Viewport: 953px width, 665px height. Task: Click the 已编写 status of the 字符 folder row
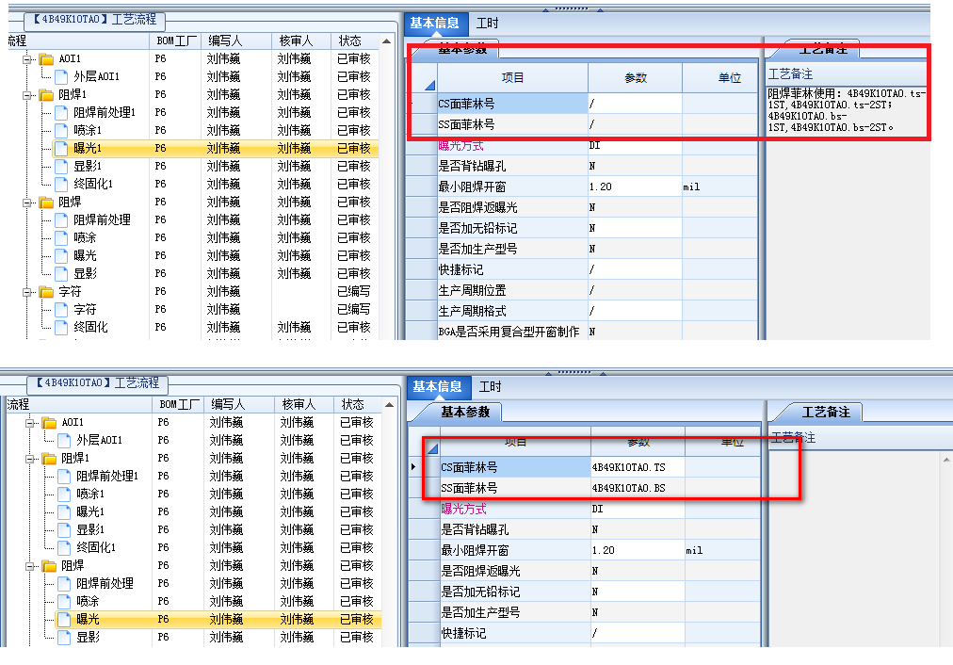click(x=354, y=292)
